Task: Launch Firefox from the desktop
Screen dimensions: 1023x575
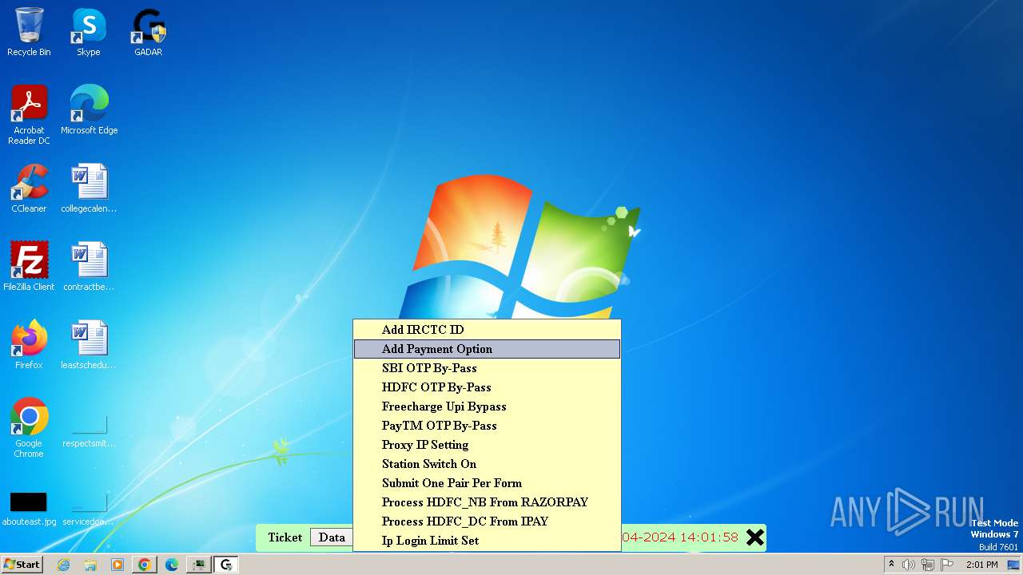Action: click(x=29, y=345)
